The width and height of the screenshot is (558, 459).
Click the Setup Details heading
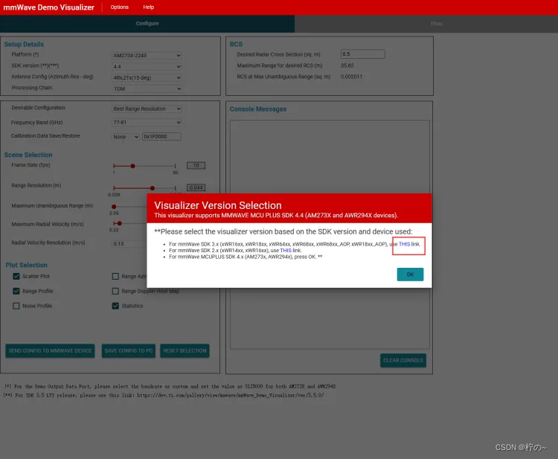(24, 45)
